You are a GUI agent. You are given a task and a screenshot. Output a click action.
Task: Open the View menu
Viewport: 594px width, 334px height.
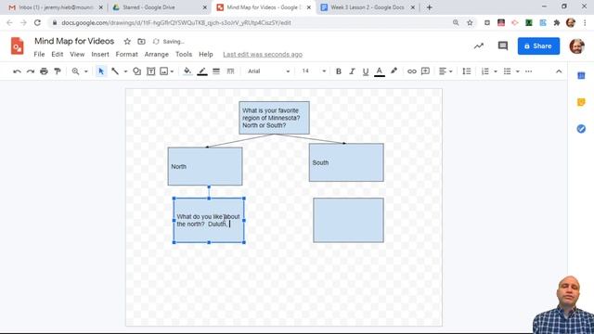[77, 54]
